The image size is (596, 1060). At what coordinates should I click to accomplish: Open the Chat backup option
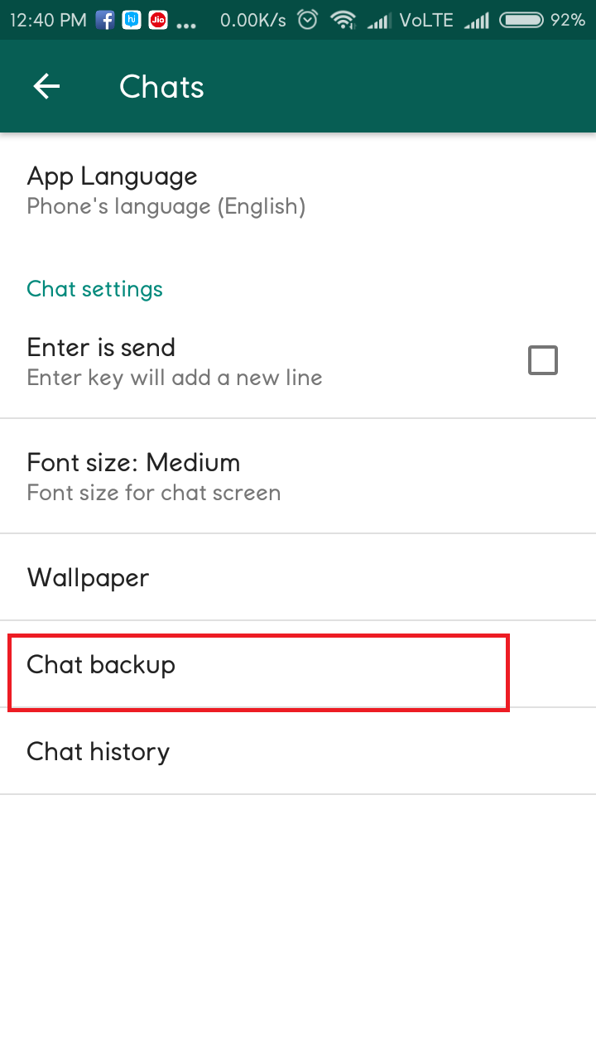(x=101, y=665)
